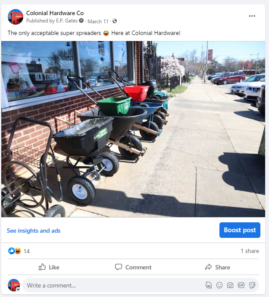
Task: Open the GIF picker in comment box
Action: point(241,285)
